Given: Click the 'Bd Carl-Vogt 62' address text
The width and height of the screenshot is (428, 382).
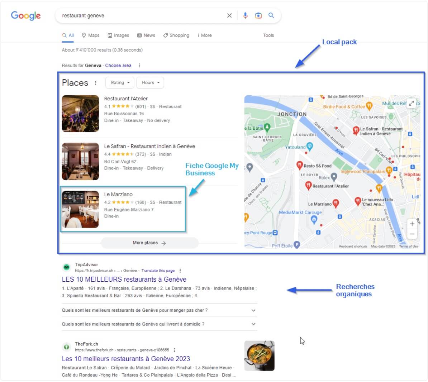Looking at the screenshot, I should coord(120,162).
